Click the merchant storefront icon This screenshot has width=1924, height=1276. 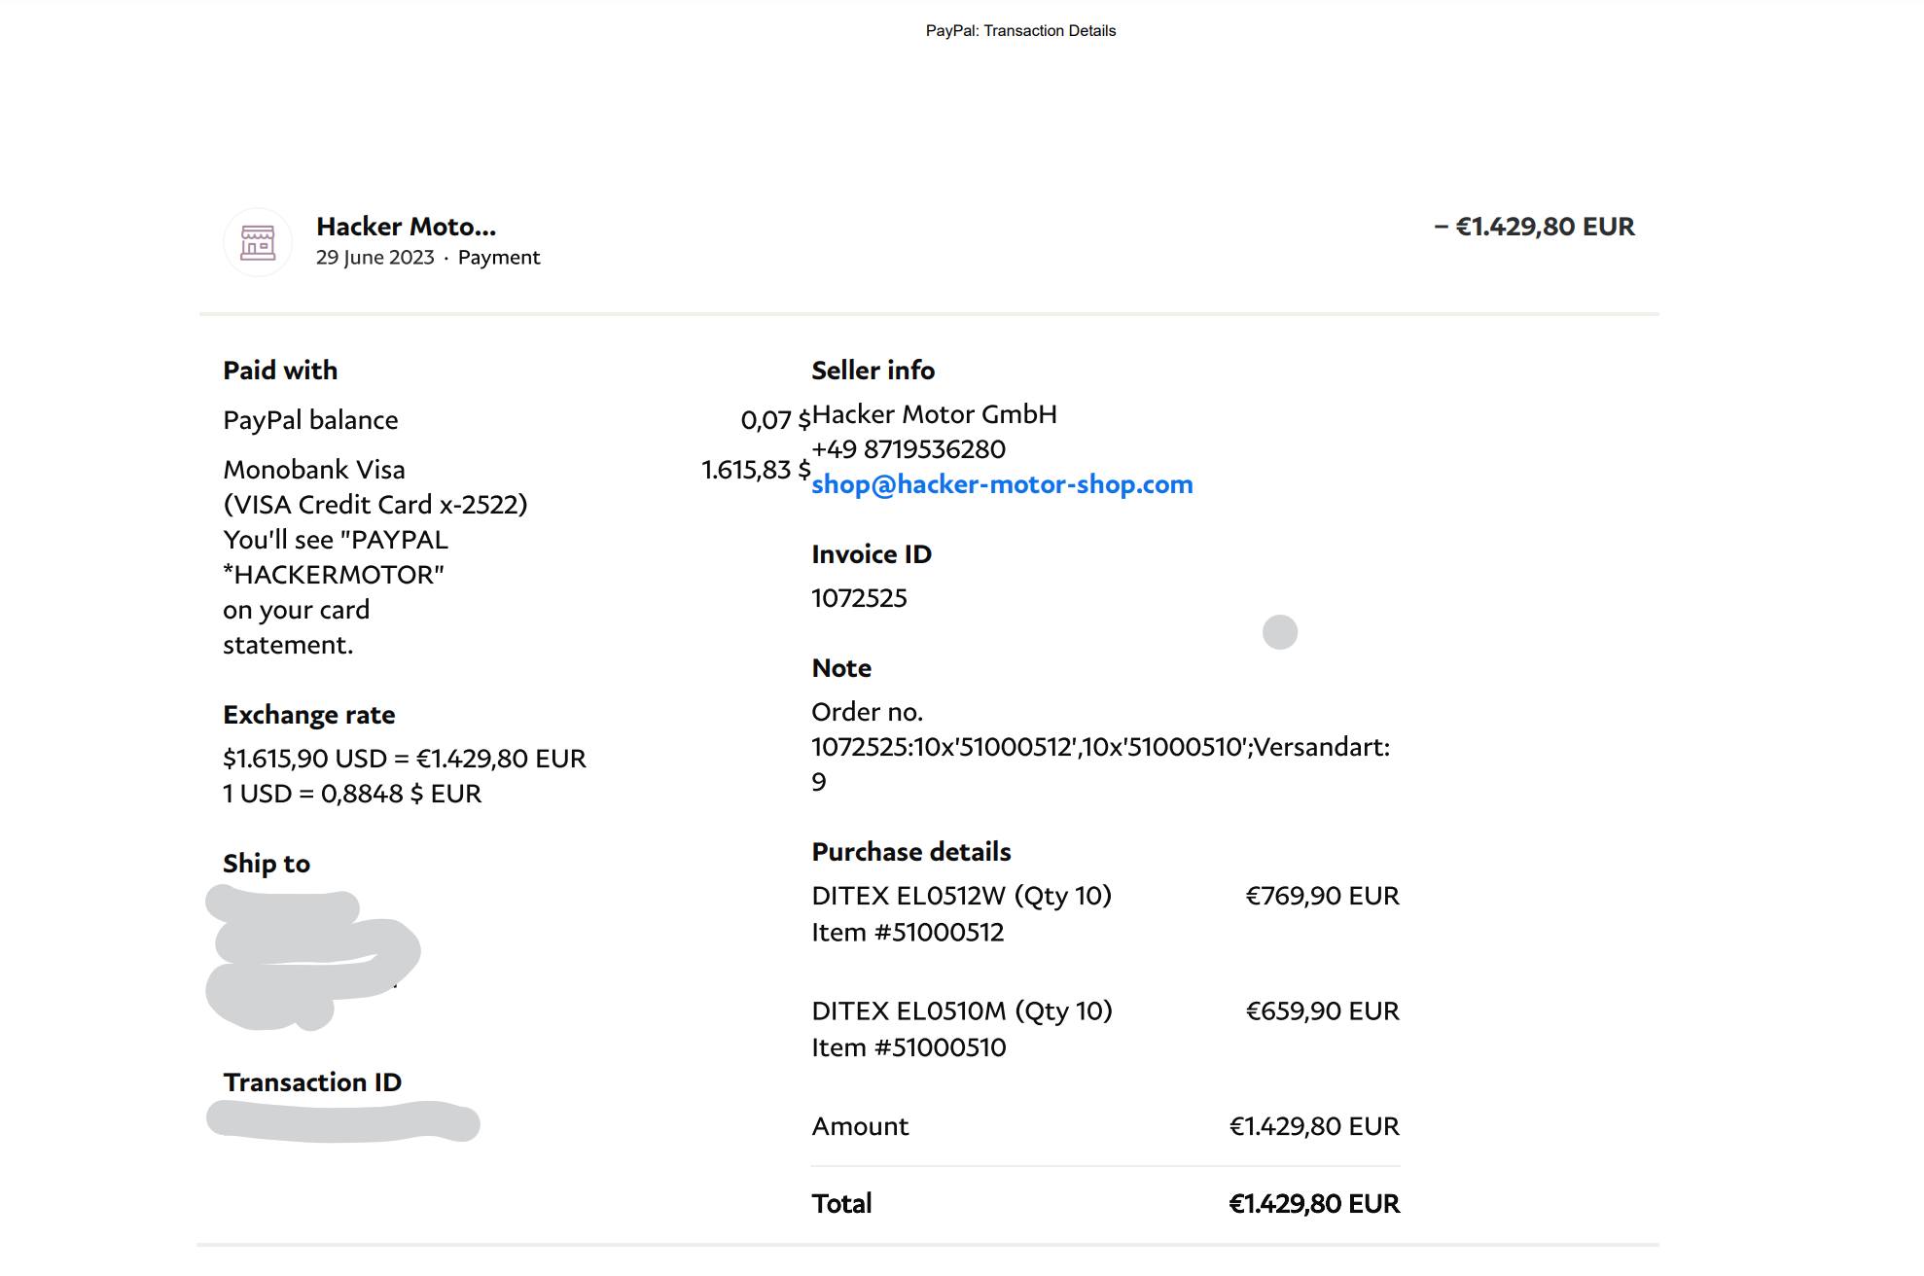point(258,242)
